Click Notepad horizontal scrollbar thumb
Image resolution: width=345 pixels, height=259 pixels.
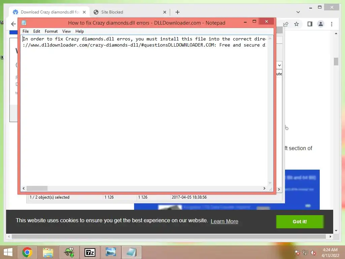pyautogui.click(x=37, y=188)
